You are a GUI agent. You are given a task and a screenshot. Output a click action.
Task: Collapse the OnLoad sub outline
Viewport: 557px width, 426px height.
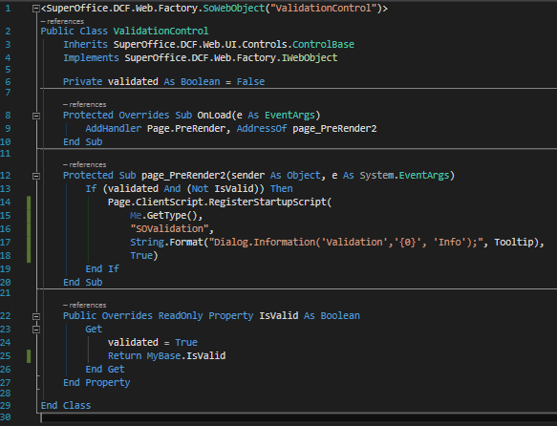coord(36,116)
